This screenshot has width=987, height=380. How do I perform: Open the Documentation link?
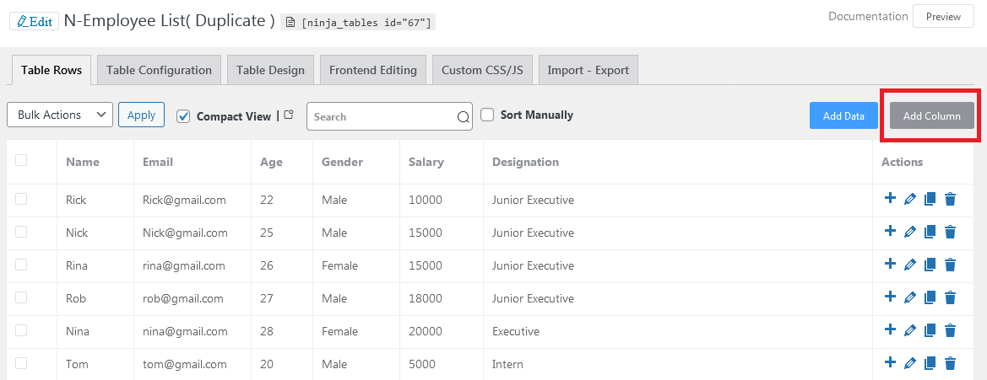coord(867,16)
